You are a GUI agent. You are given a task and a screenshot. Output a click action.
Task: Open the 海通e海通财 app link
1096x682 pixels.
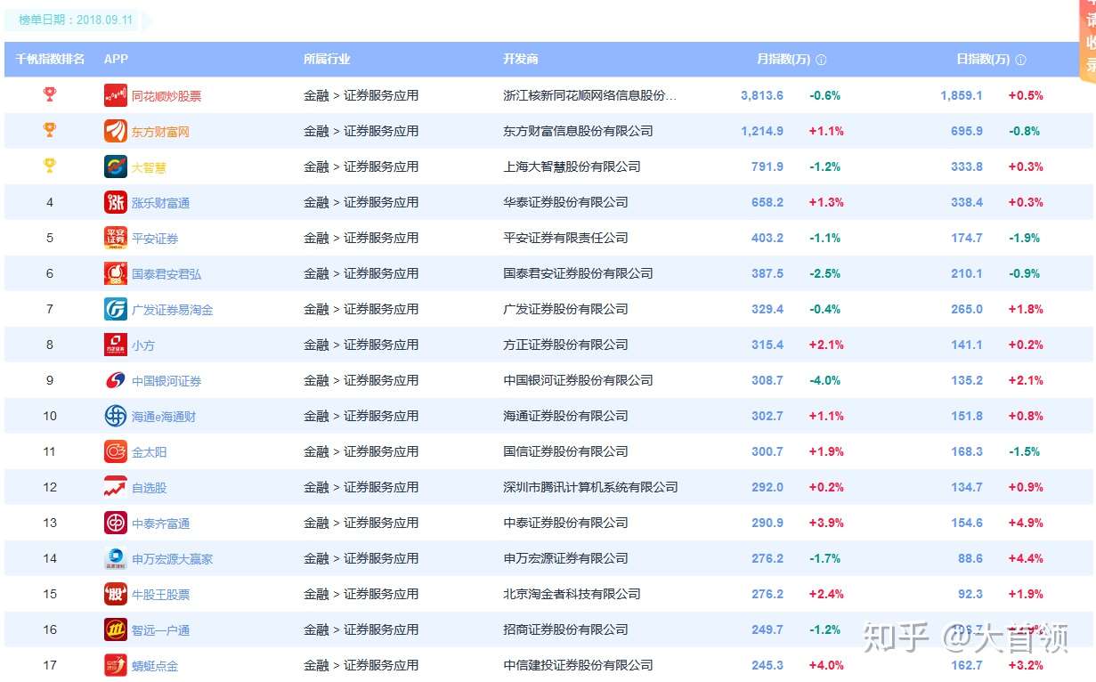pyautogui.click(x=164, y=417)
